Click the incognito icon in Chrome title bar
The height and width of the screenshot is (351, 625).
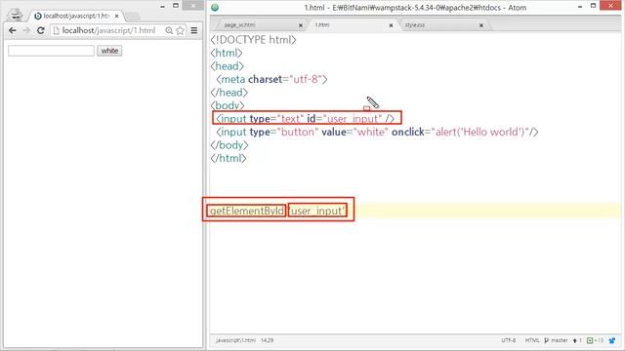(x=16, y=15)
